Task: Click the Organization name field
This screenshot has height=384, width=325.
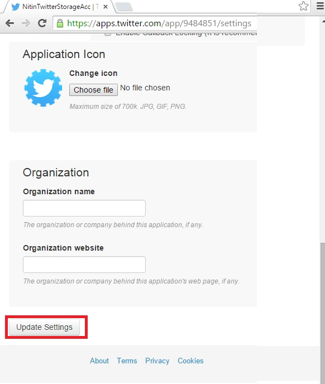Action: [84, 208]
